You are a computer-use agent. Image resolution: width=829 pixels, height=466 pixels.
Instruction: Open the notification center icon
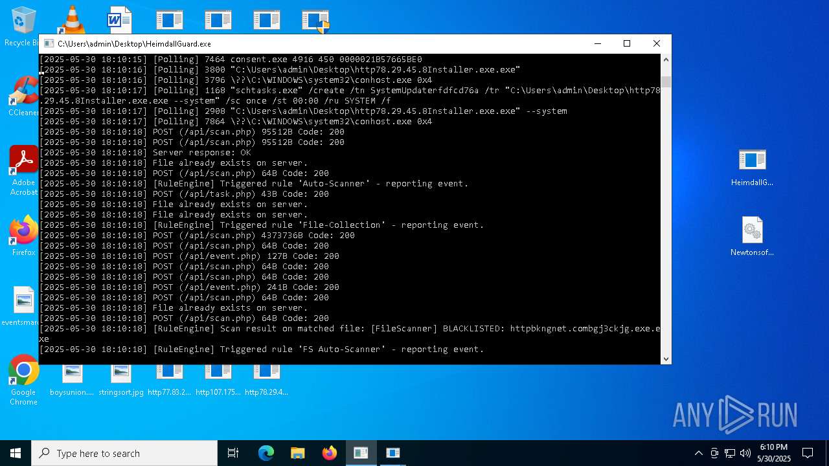click(808, 453)
